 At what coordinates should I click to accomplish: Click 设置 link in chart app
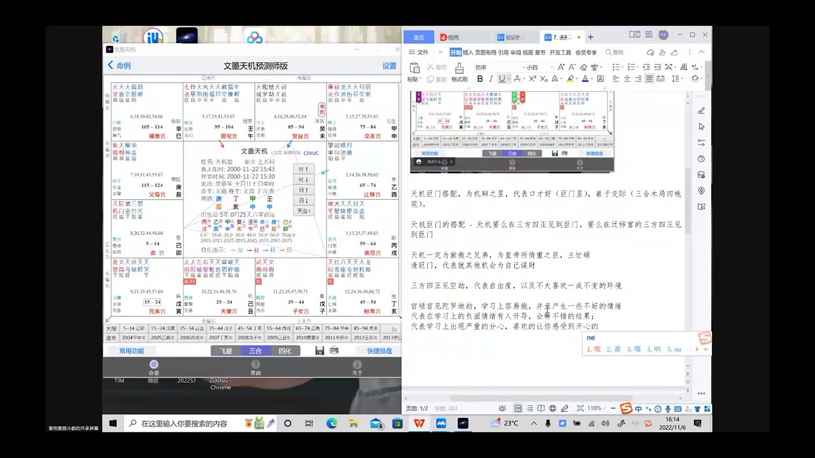(389, 66)
